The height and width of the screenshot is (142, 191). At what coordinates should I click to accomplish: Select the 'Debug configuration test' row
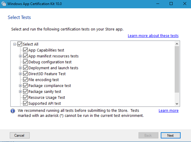(x=50, y=62)
